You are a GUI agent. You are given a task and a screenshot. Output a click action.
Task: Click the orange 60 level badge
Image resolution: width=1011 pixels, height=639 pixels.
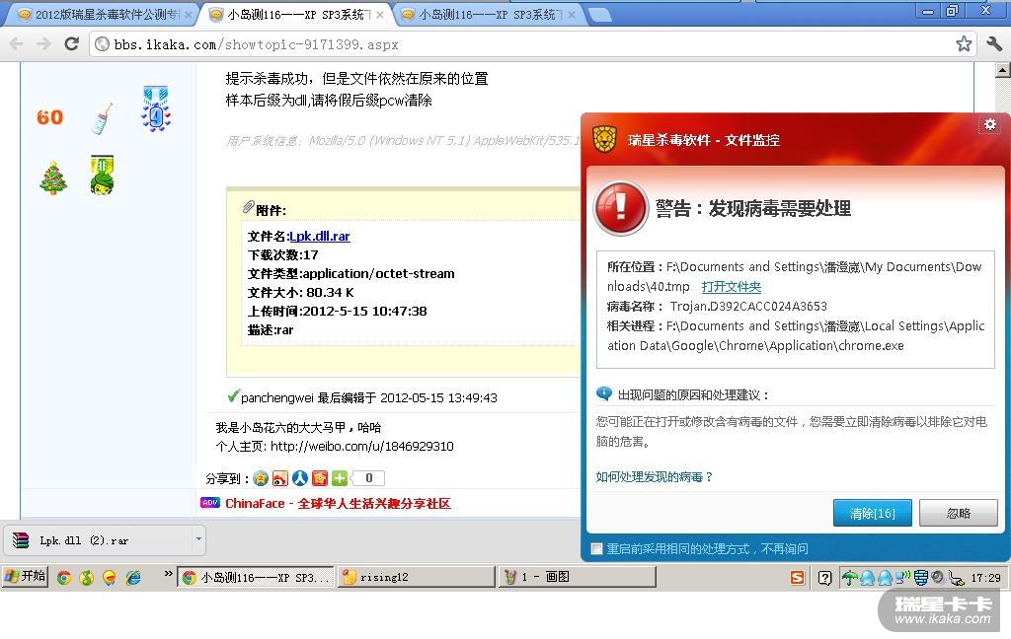coord(49,117)
